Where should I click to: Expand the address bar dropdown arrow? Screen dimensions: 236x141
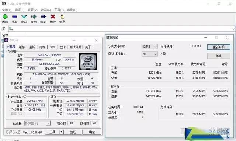tap(233, 29)
